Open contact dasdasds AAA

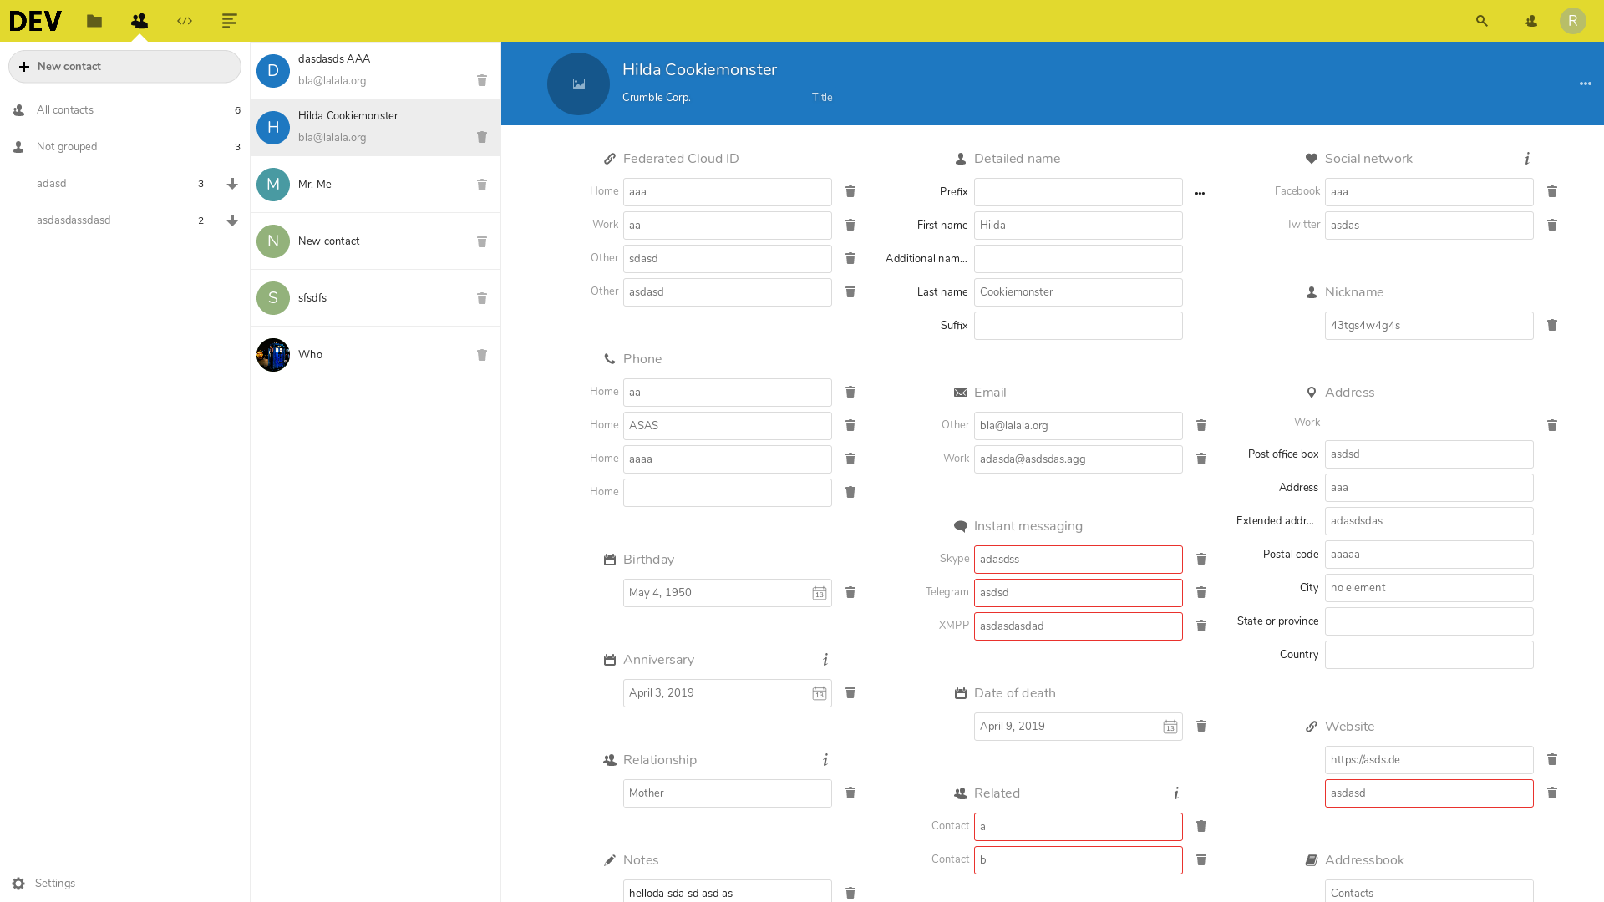point(375,71)
